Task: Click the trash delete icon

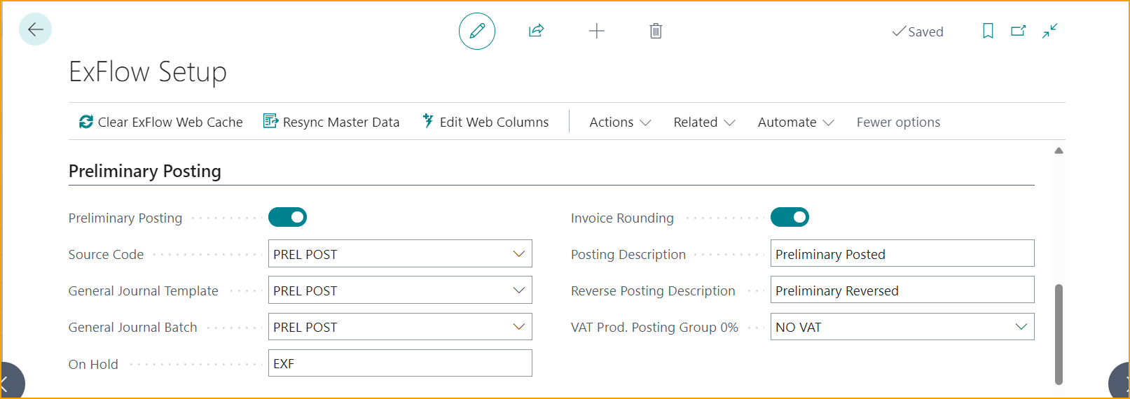Action: pos(656,31)
